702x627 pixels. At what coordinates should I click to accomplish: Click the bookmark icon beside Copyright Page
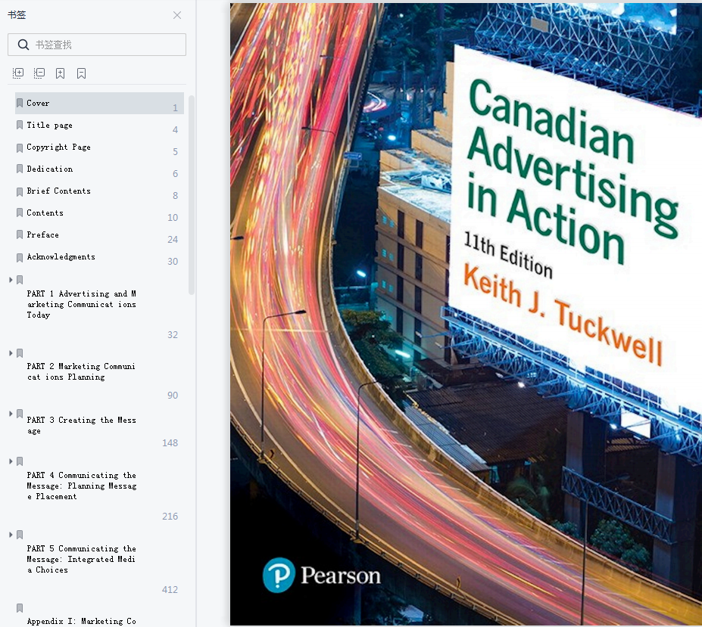(x=20, y=148)
